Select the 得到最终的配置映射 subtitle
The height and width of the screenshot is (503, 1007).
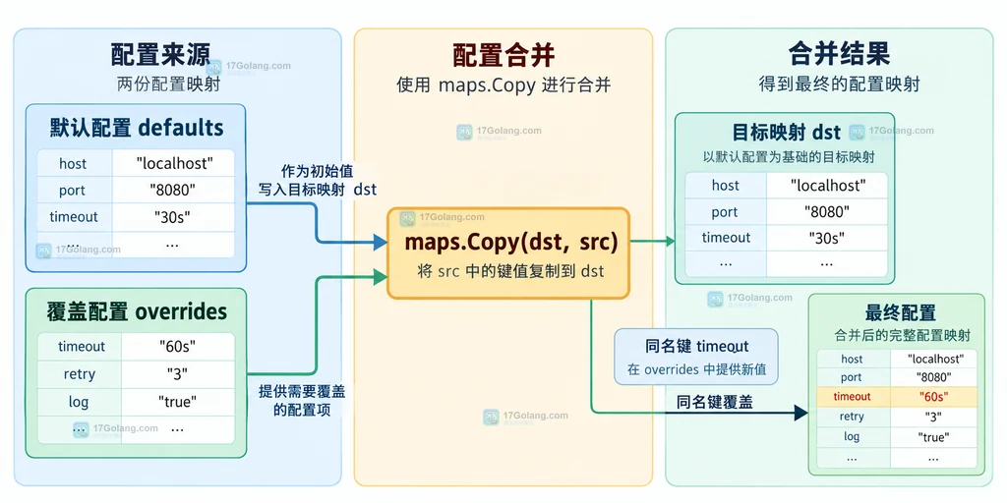840,84
